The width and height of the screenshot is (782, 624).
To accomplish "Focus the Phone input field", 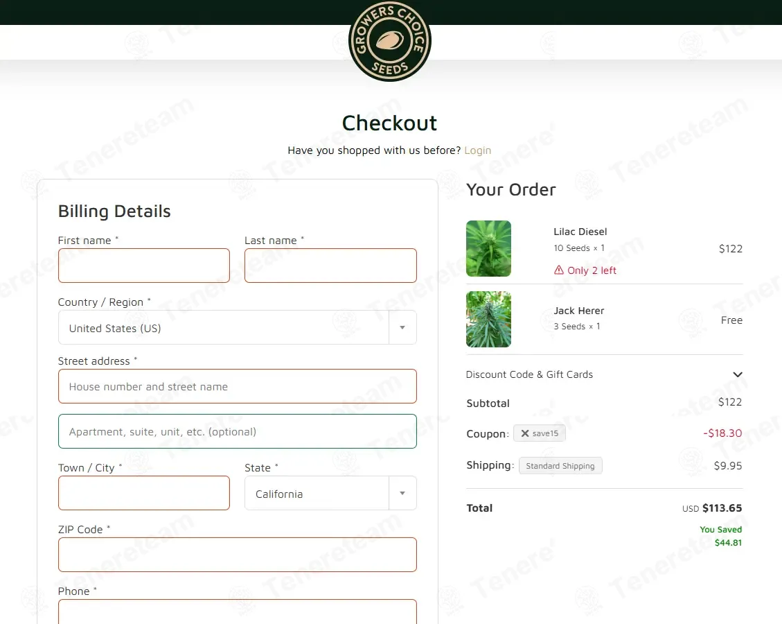I will coord(238,612).
